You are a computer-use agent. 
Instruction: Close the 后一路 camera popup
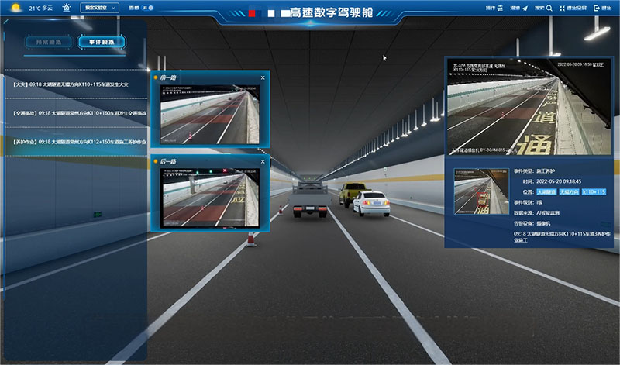click(263, 161)
